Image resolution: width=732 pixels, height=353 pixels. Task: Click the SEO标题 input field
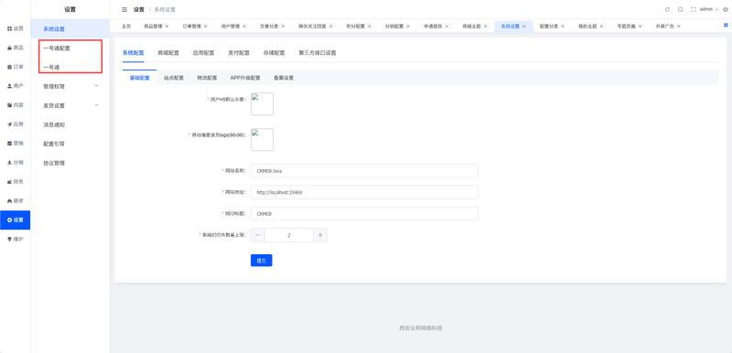coord(364,214)
